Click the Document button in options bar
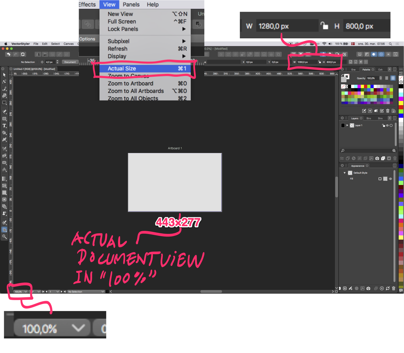 click(70, 62)
